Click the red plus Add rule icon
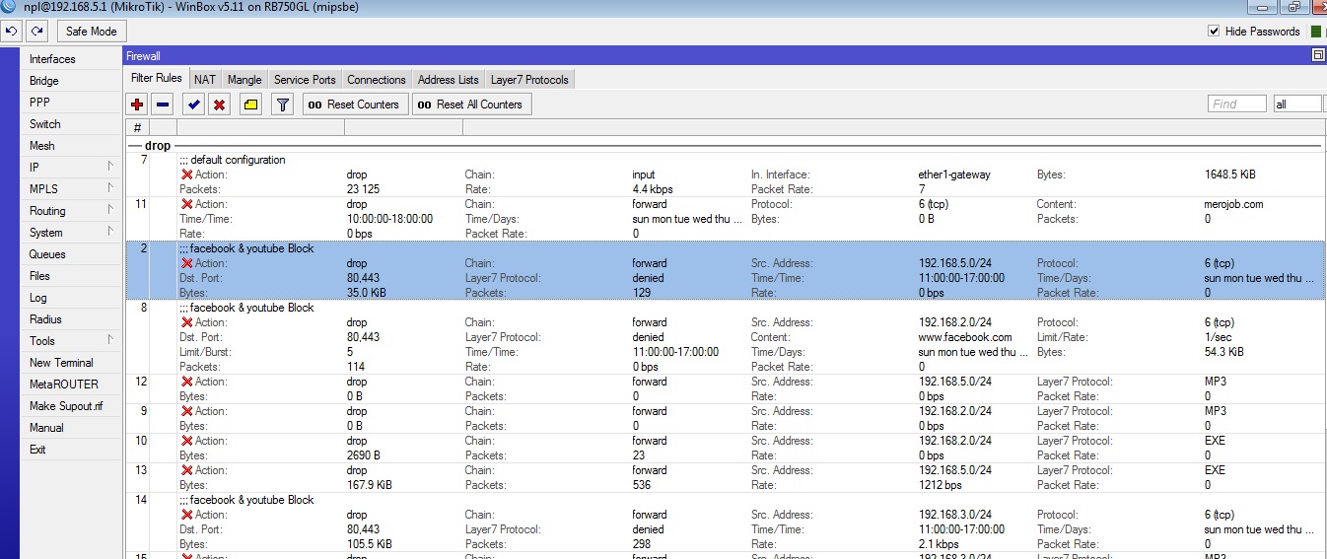This screenshot has width=1327, height=559. 137,105
